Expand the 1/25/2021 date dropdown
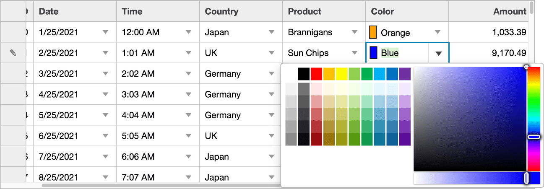The height and width of the screenshot is (189, 544). pos(106,32)
